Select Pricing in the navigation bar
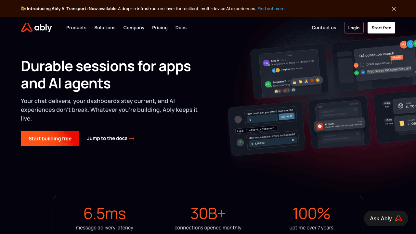Screen dimensions: 416x234 coord(160,28)
